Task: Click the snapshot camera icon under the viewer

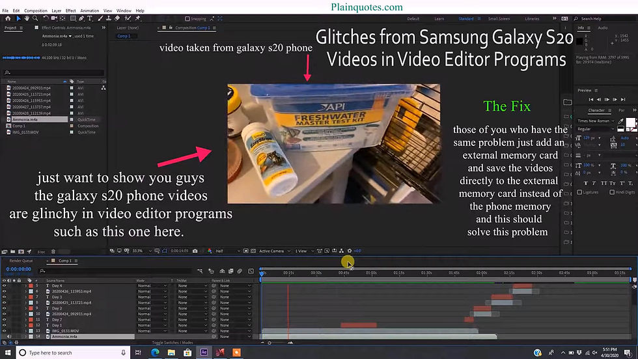Action: coord(195,251)
